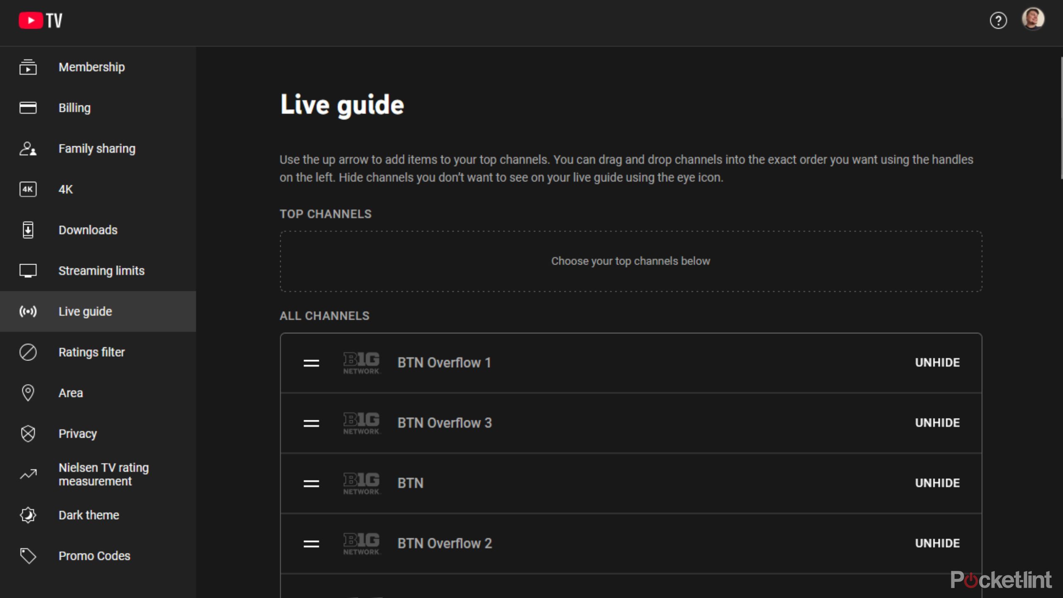The height and width of the screenshot is (598, 1063).
Task: Click the BTN Overflow 1 channel name
Action: click(444, 363)
